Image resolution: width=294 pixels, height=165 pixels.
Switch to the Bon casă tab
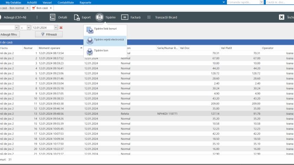[42, 8]
